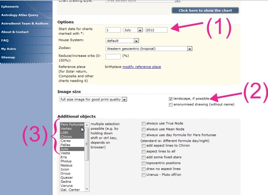
Task: Open the My Astro sidebar item
Action: pyautogui.click(x=9, y=49)
